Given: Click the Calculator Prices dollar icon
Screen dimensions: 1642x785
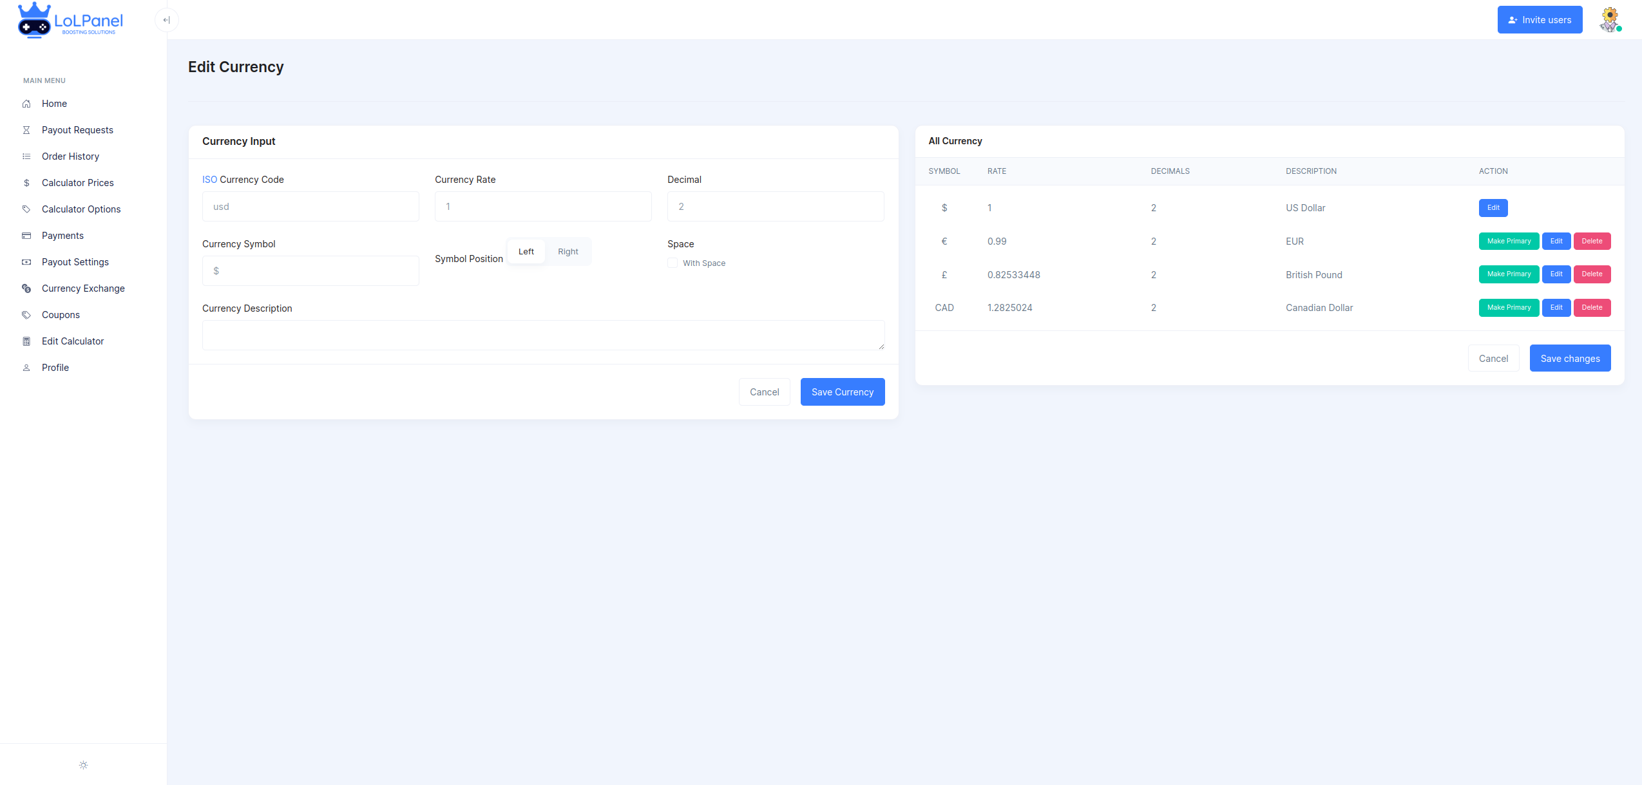Looking at the screenshot, I should tap(26, 183).
